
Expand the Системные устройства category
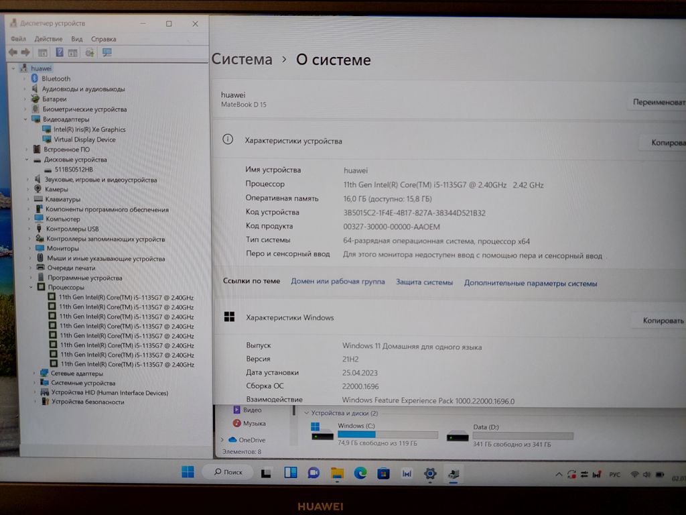coord(35,383)
